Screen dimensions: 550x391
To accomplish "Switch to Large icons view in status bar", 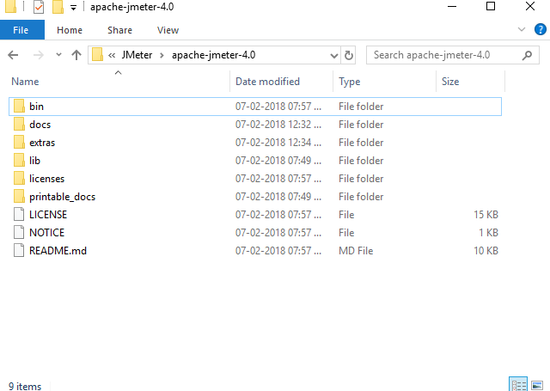I will click(537, 385).
